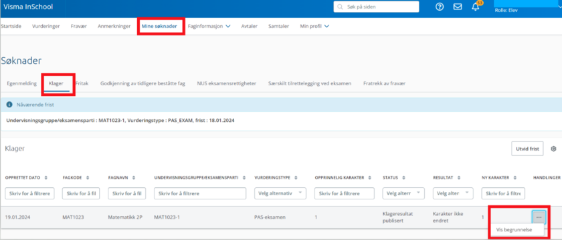Focus the Søk på siden search field
Image resolution: width=562 pixels, height=240 pixels.
[x=376, y=7]
